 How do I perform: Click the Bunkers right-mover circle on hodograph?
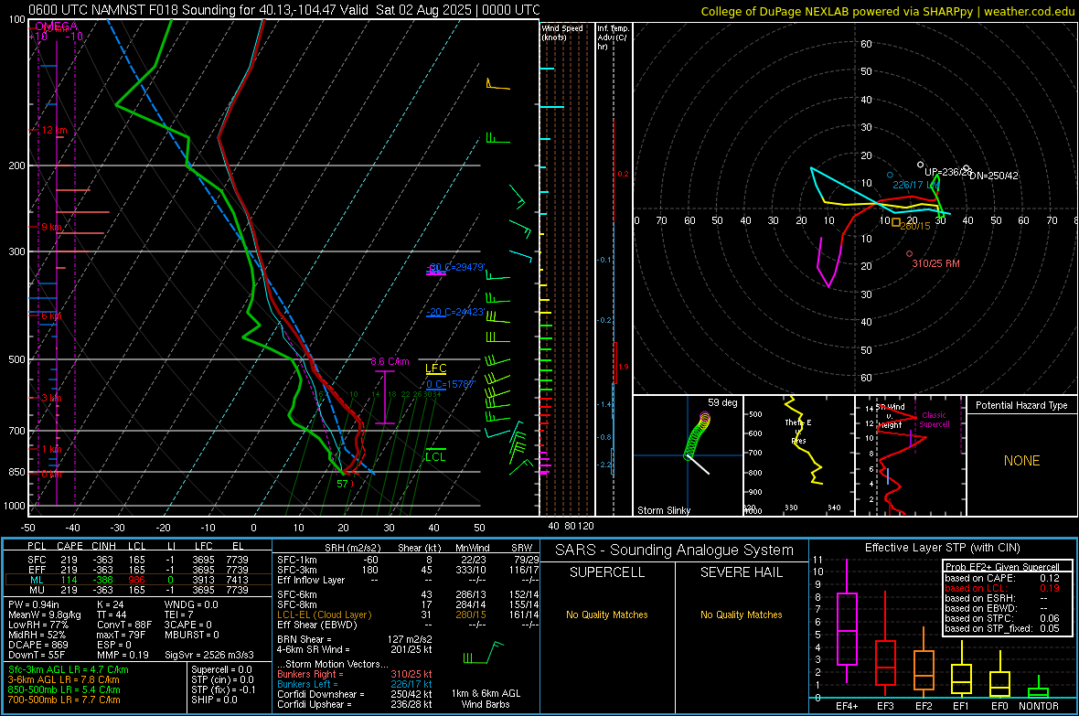[x=909, y=254]
